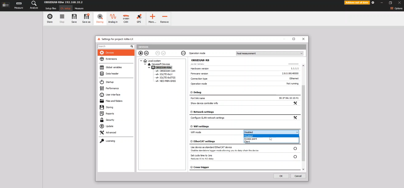Click the Addons out of date button
This screenshot has height=188, width=404.
(x=357, y=3)
